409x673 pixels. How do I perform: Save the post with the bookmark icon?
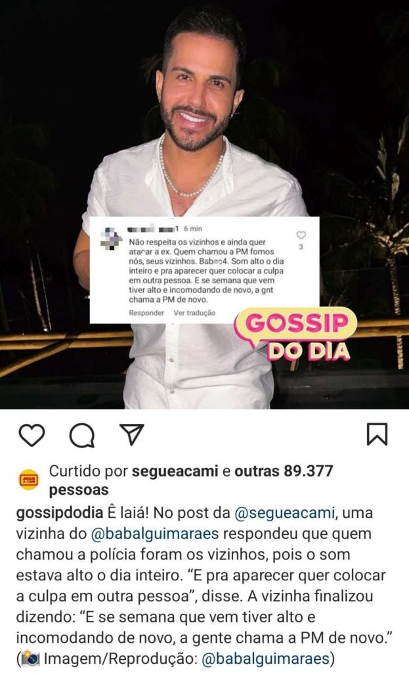pyautogui.click(x=377, y=434)
